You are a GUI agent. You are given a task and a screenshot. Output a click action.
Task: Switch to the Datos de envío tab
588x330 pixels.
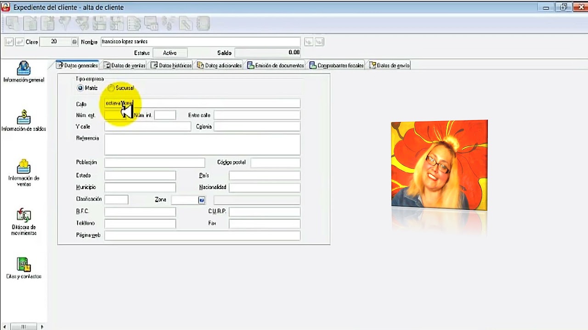tap(390, 66)
